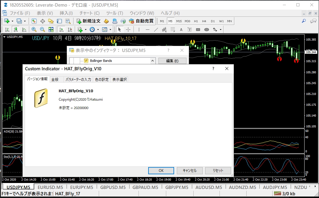Toggle chart shift from right edge
Image resolution: width=319 pixels, height=198 pixels.
[x=70, y=30]
